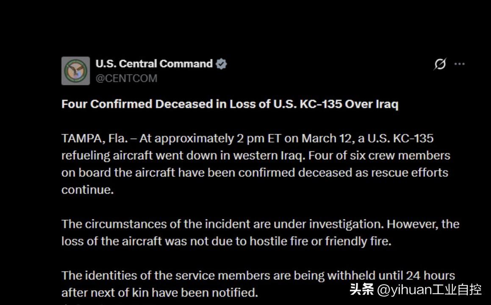Viewport: 491px width, 305px height.
Task: Click the bold Four Confirmed Deceased headline
Action: coord(230,104)
